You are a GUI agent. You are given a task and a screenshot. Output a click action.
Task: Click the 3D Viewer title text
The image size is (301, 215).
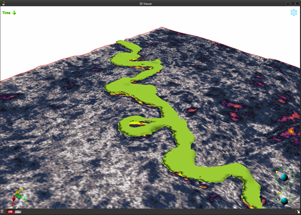145,3
